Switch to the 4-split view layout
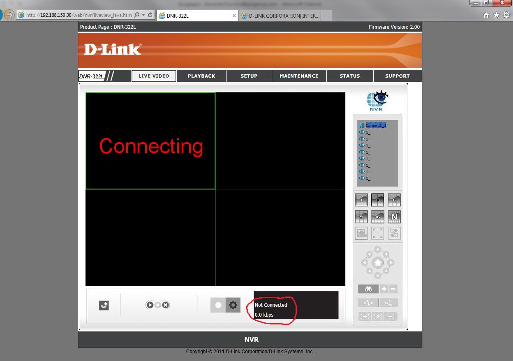 coord(378,200)
